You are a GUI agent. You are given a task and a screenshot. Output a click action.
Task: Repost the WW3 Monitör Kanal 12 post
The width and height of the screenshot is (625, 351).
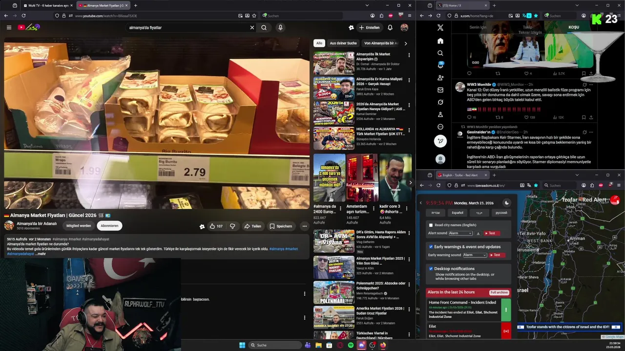tap(499, 117)
